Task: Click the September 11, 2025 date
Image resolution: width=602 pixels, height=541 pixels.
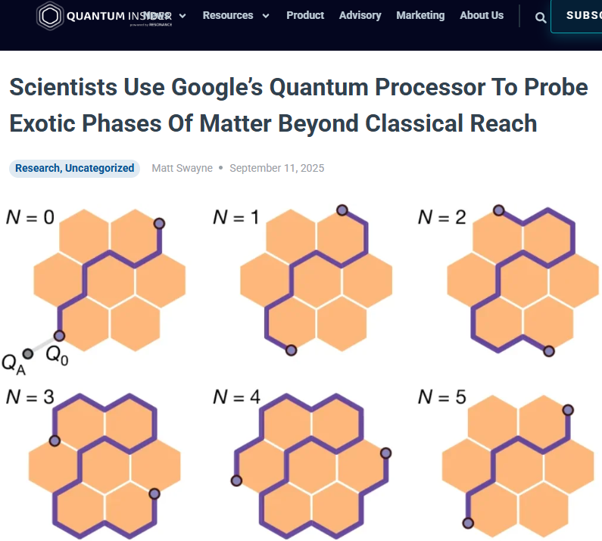Action: click(x=276, y=168)
